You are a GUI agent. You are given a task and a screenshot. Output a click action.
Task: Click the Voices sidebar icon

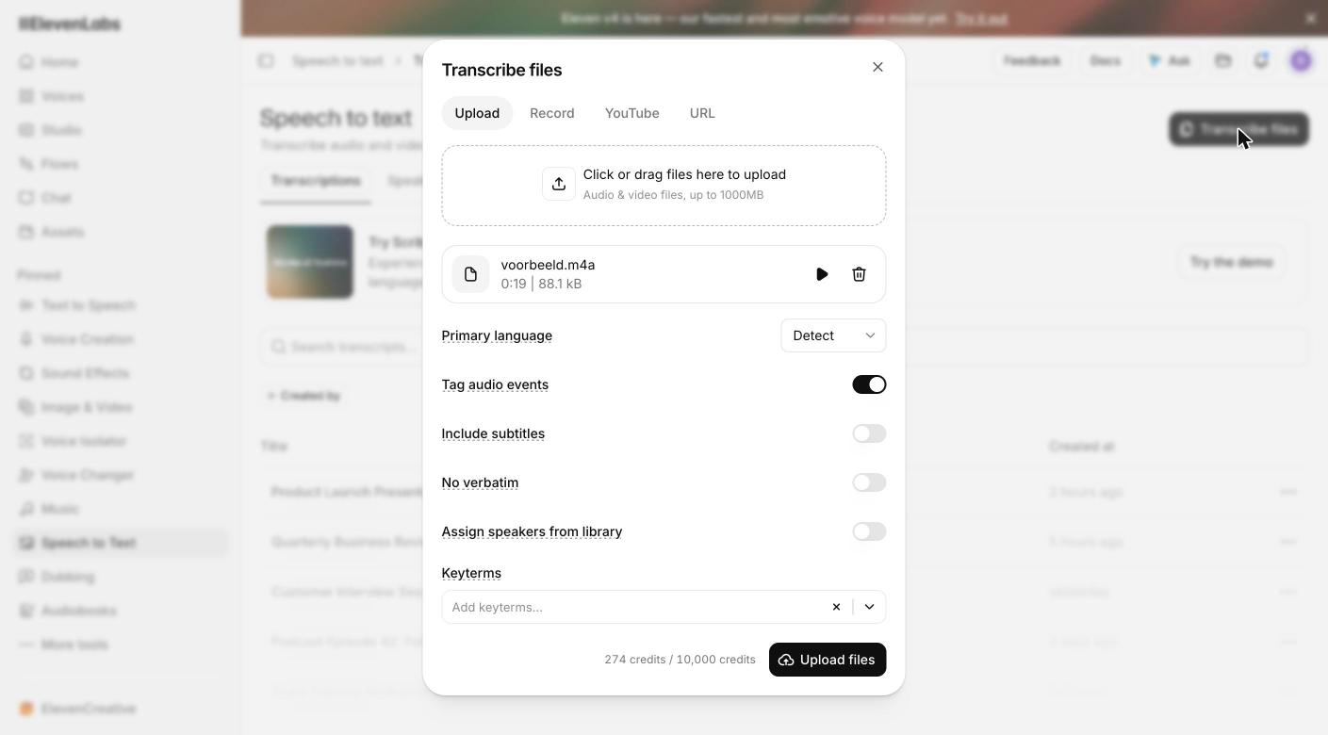tap(26, 96)
